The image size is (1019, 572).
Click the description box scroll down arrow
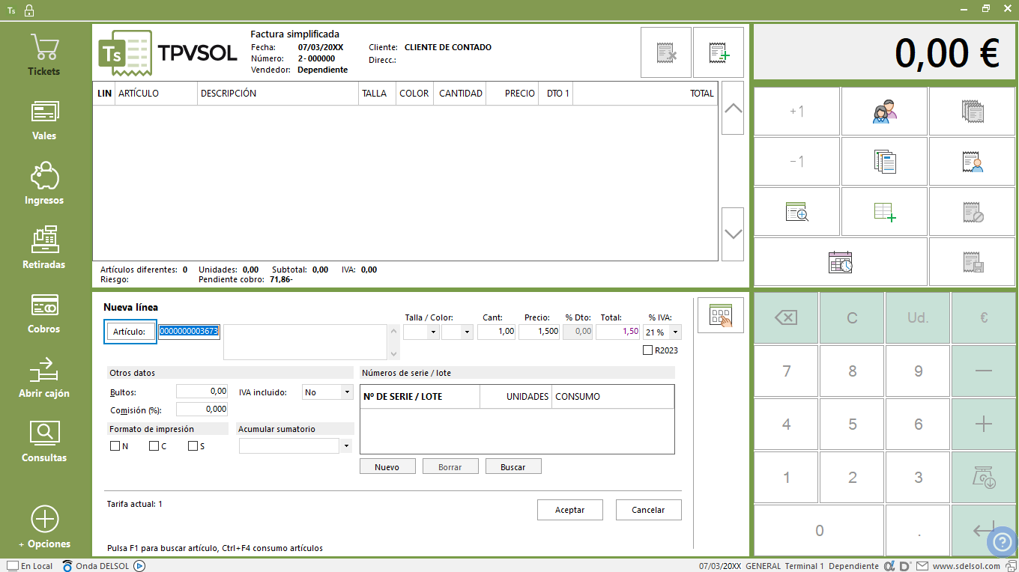395,353
